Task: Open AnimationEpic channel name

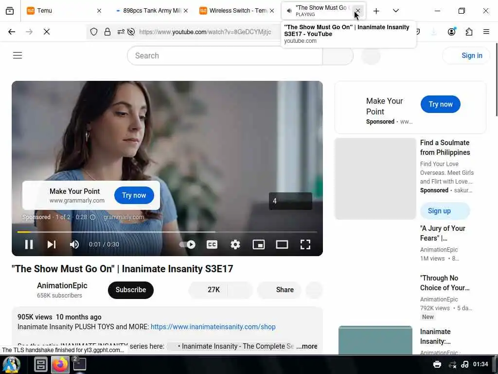Action: coord(62,285)
